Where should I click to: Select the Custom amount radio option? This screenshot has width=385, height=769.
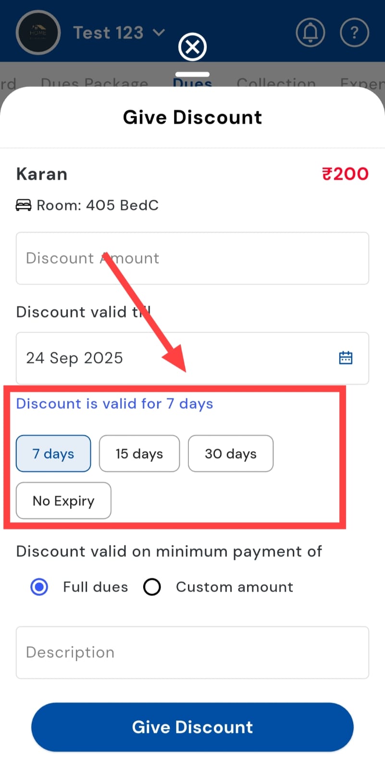152,587
